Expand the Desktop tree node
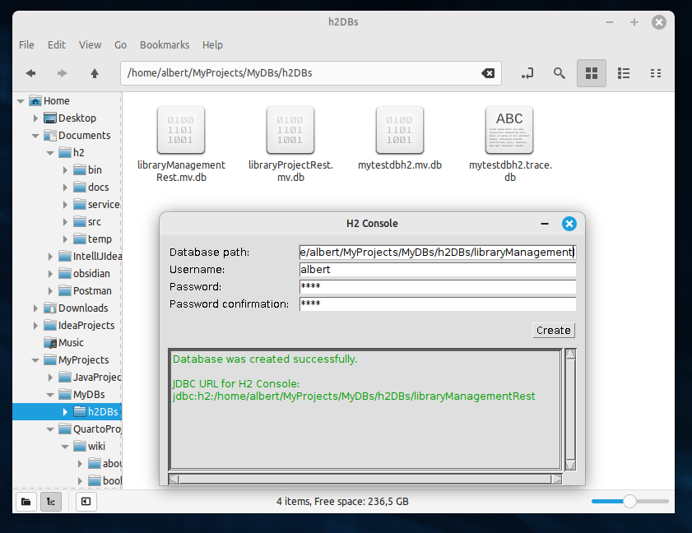692x533 pixels. (35, 118)
